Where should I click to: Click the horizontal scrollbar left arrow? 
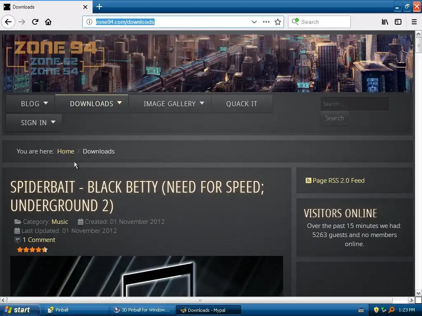point(3,300)
